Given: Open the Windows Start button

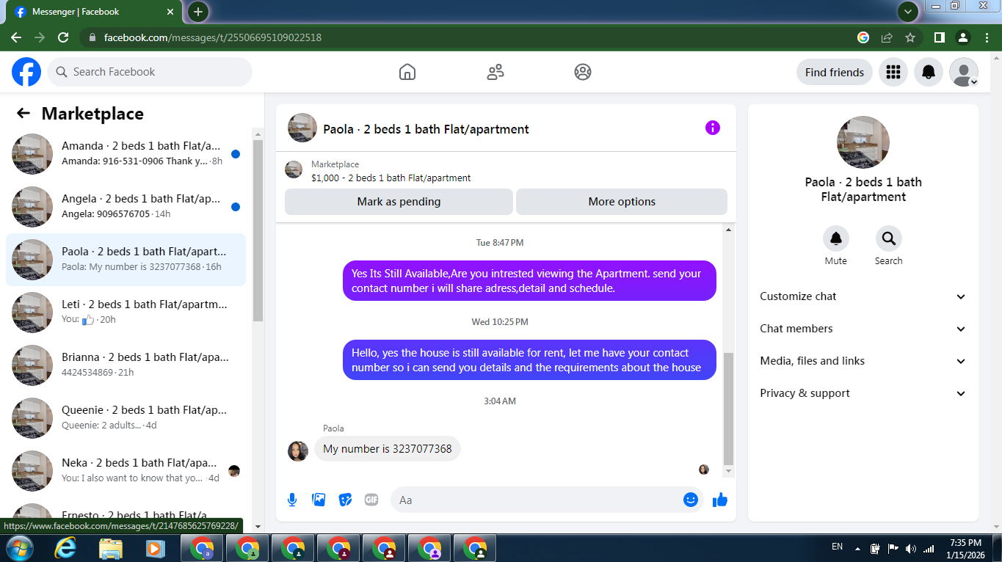Looking at the screenshot, I should point(18,548).
